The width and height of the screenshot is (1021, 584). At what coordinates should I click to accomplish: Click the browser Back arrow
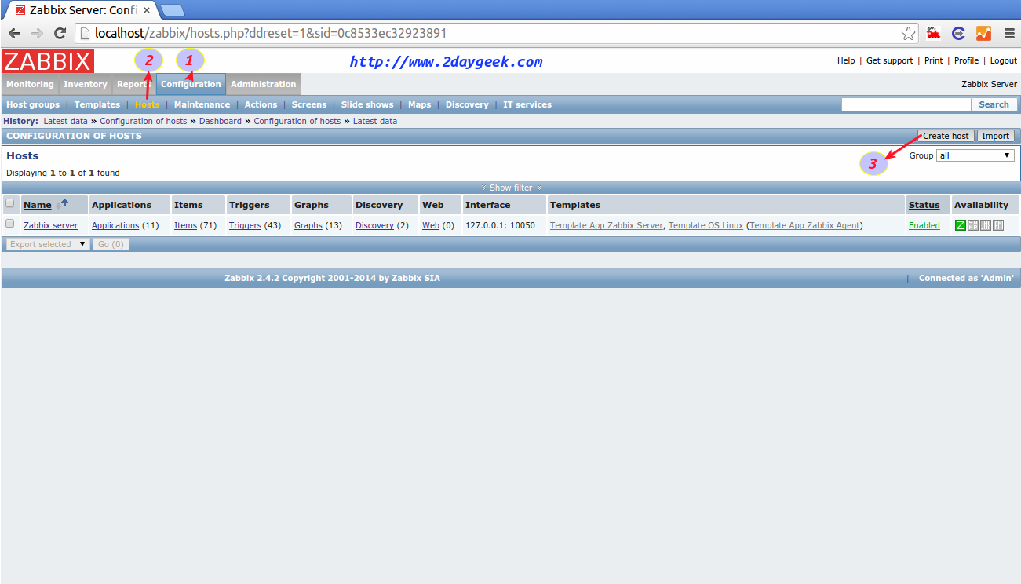coord(14,34)
